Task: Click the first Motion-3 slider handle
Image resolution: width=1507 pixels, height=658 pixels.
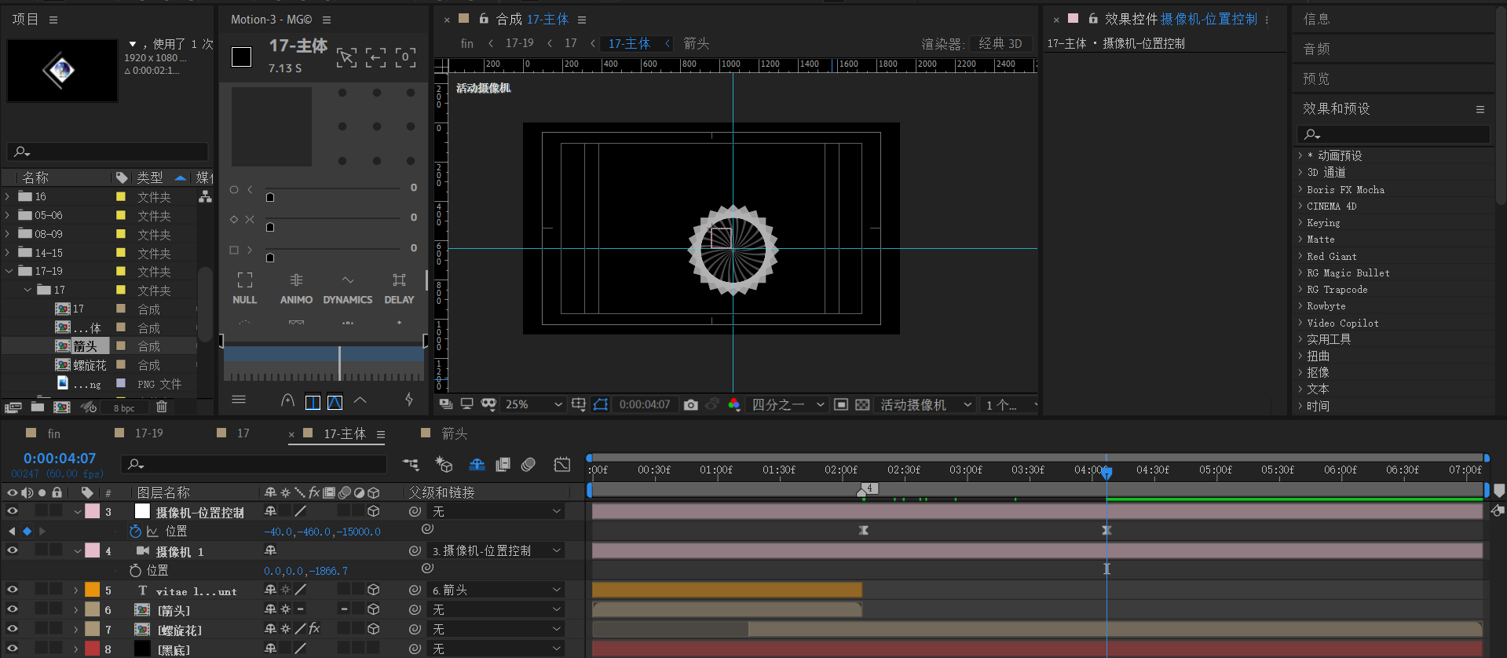Action: 270,197
